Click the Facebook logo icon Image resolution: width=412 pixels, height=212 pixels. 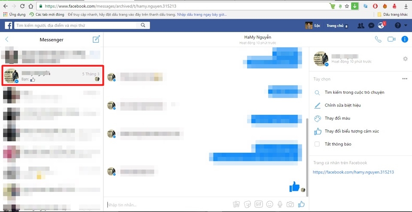coord(9,25)
